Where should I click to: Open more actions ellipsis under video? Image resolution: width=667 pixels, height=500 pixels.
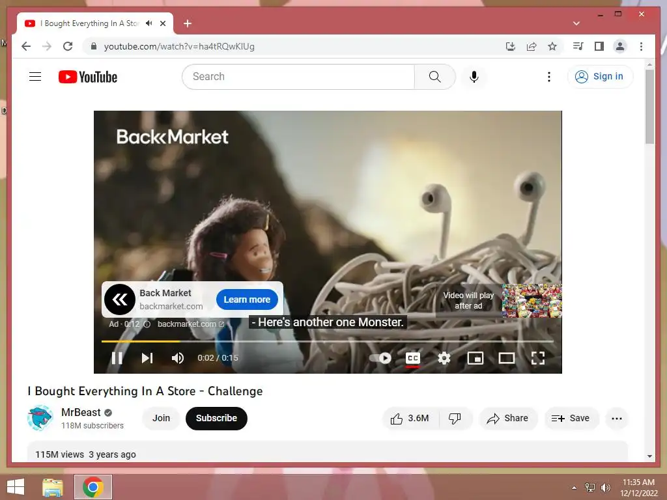617,419
